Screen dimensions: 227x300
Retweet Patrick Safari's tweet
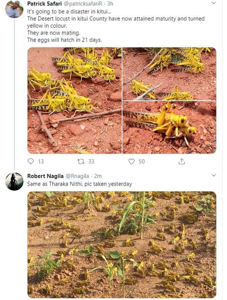[82, 161]
